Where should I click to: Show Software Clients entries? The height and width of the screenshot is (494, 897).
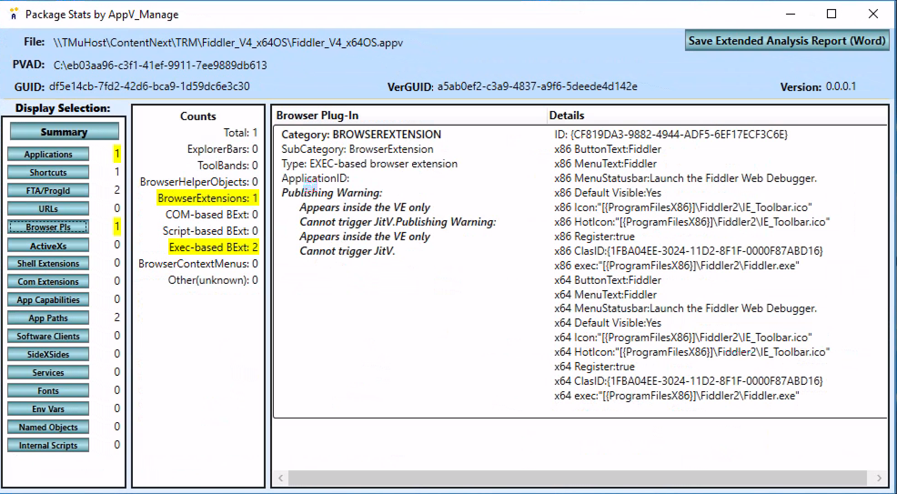(48, 336)
